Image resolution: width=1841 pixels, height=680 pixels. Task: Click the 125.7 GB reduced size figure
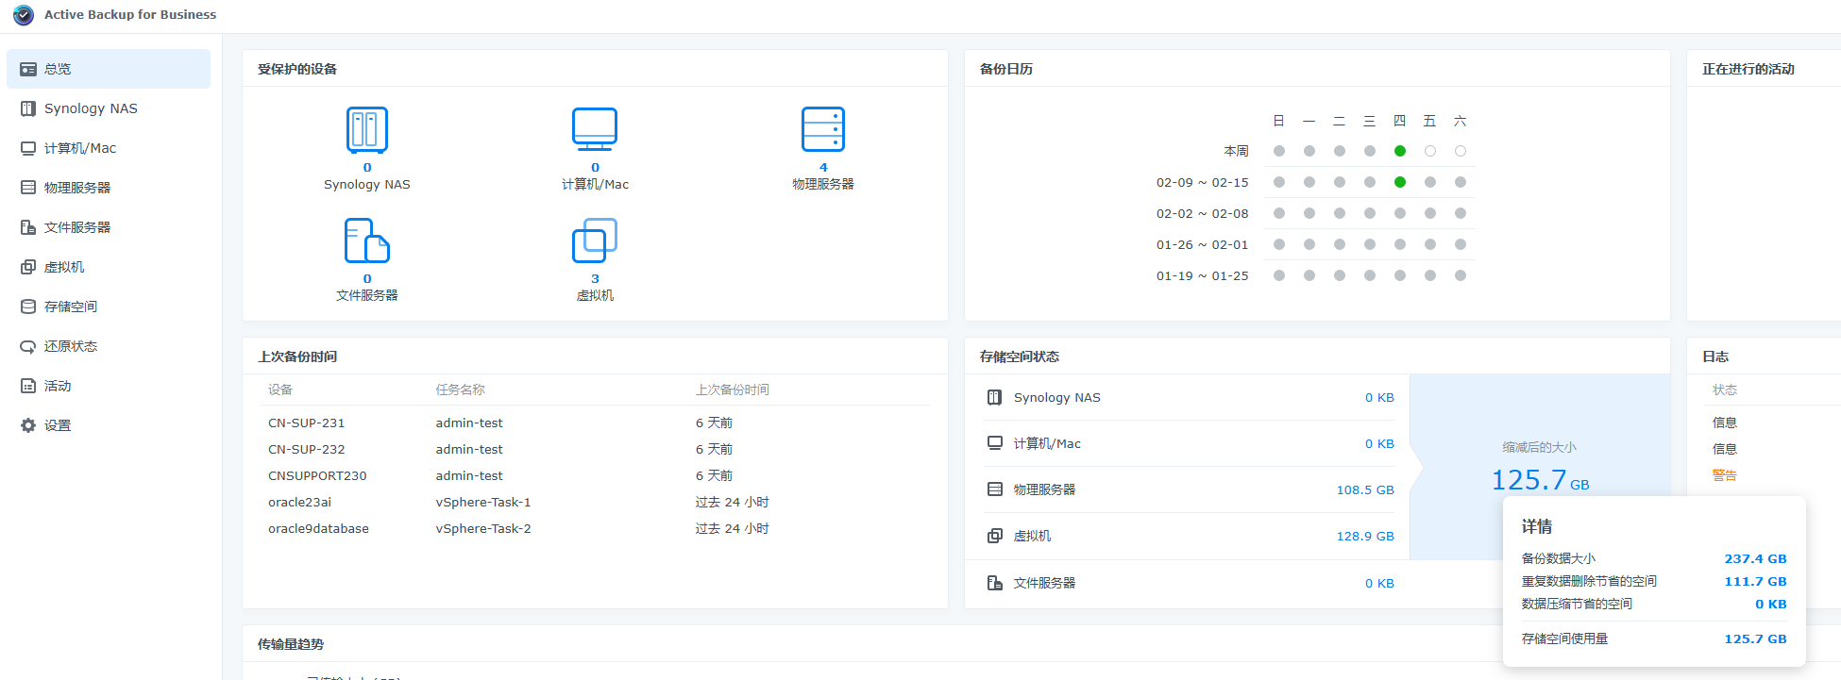pyautogui.click(x=1540, y=480)
